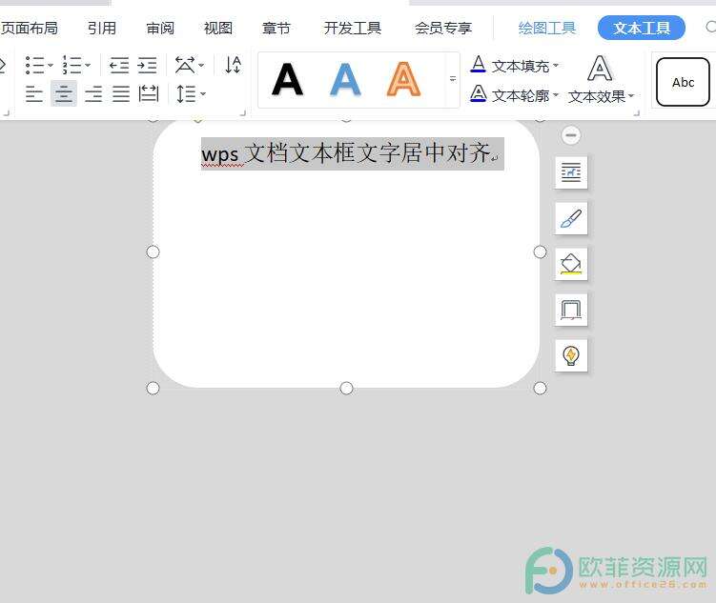This screenshot has height=603, width=716.
Task: Click the right-middle resize handle
Action: pos(541,251)
